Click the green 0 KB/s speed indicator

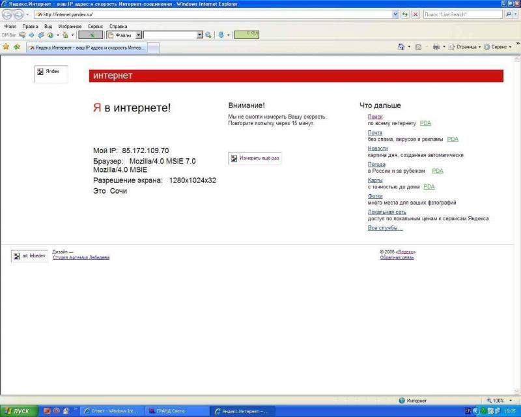247,35
